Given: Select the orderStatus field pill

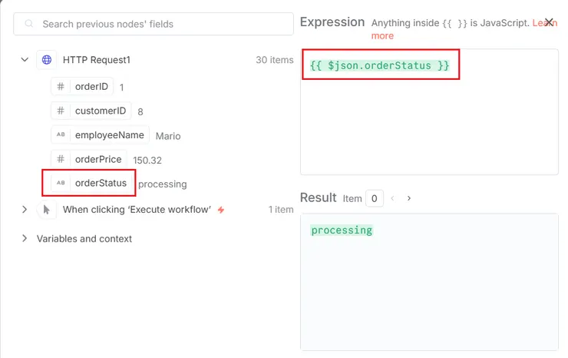Looking at the screenshot, I should 100,184.
